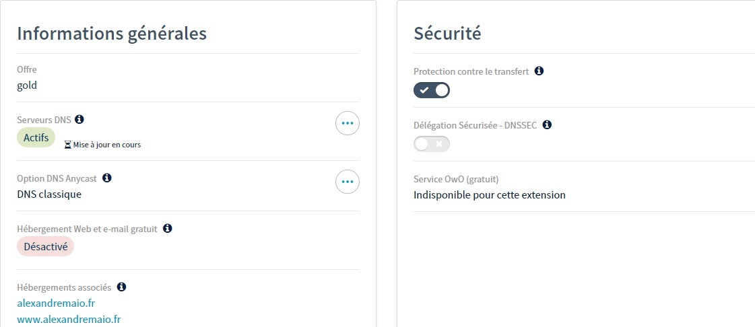Open the Serveurs DNS three-dot menu
The image size is (755, 327).
pyautogui.click(x=348, y=123)
